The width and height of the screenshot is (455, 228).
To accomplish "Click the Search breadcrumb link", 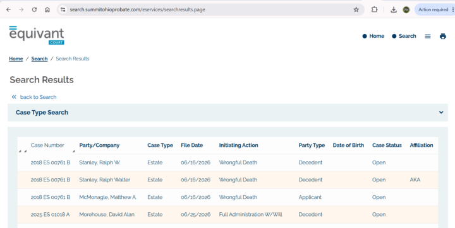I will [x=39, y=59].
